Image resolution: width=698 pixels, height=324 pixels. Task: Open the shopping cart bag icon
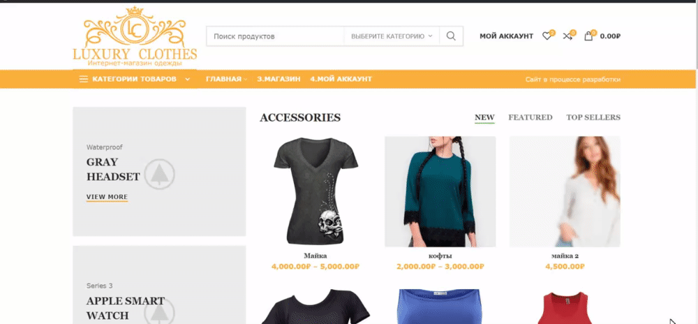pos(588,36)
